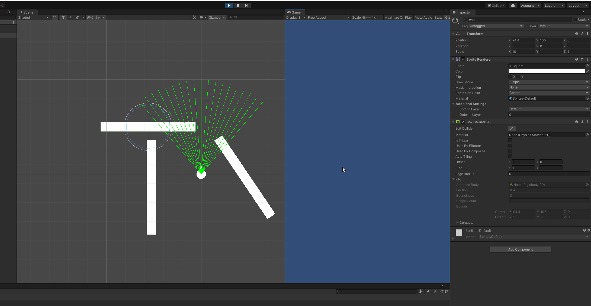Click the Add Component button
Image resolution: width=591 pixels, height=306 pixels.
point(520,249)
